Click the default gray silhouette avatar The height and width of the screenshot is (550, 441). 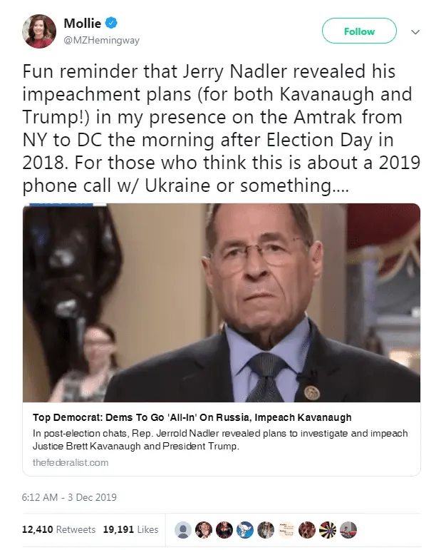[x=184, y=530]
